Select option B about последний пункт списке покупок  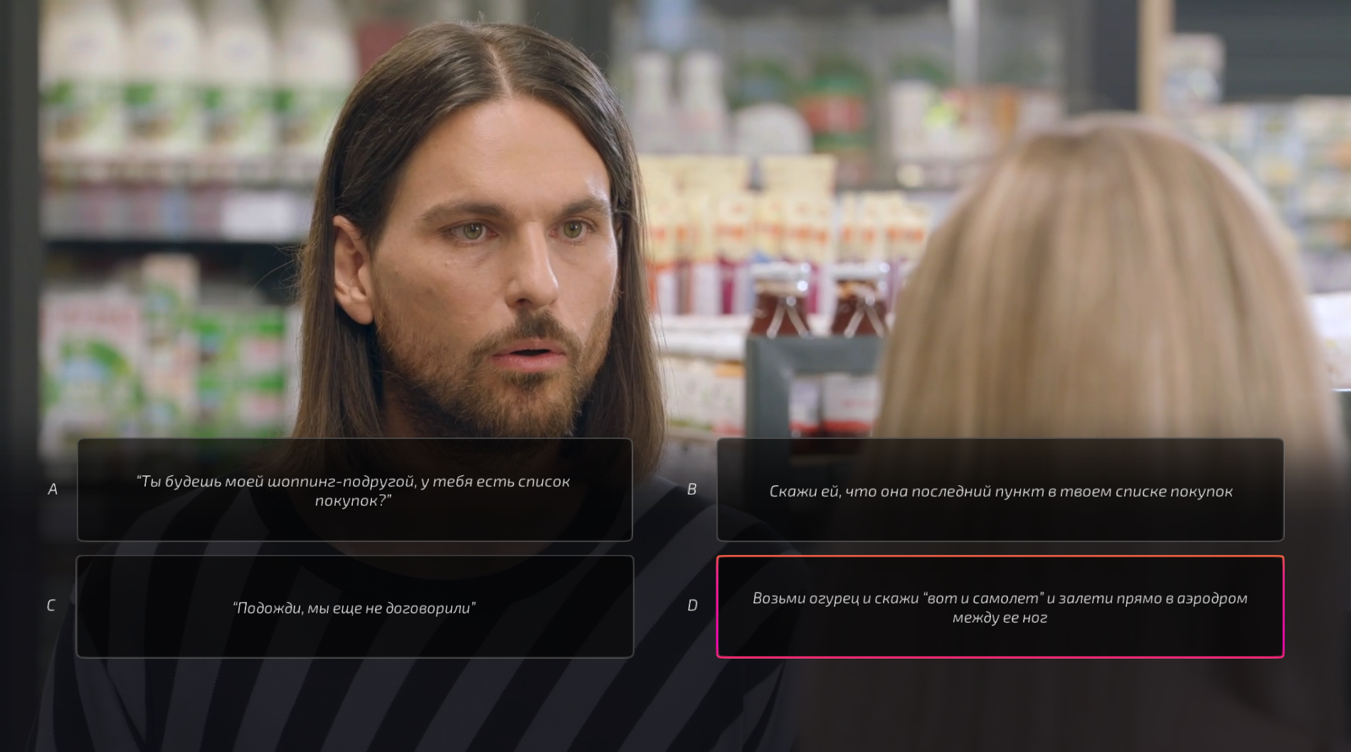click(1000, 490)
